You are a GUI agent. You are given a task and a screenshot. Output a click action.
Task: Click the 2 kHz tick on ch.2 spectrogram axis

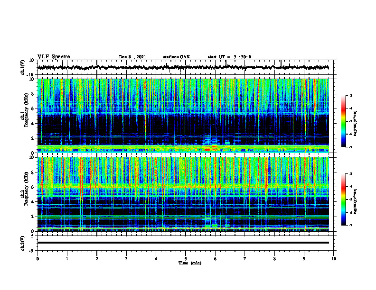33,217
